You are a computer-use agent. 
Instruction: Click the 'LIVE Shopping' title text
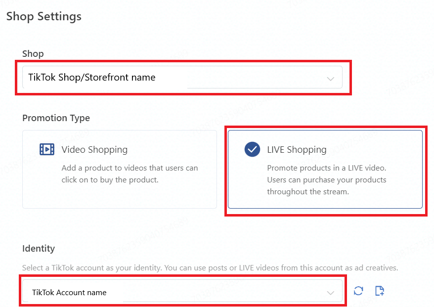tap(297, 149)
